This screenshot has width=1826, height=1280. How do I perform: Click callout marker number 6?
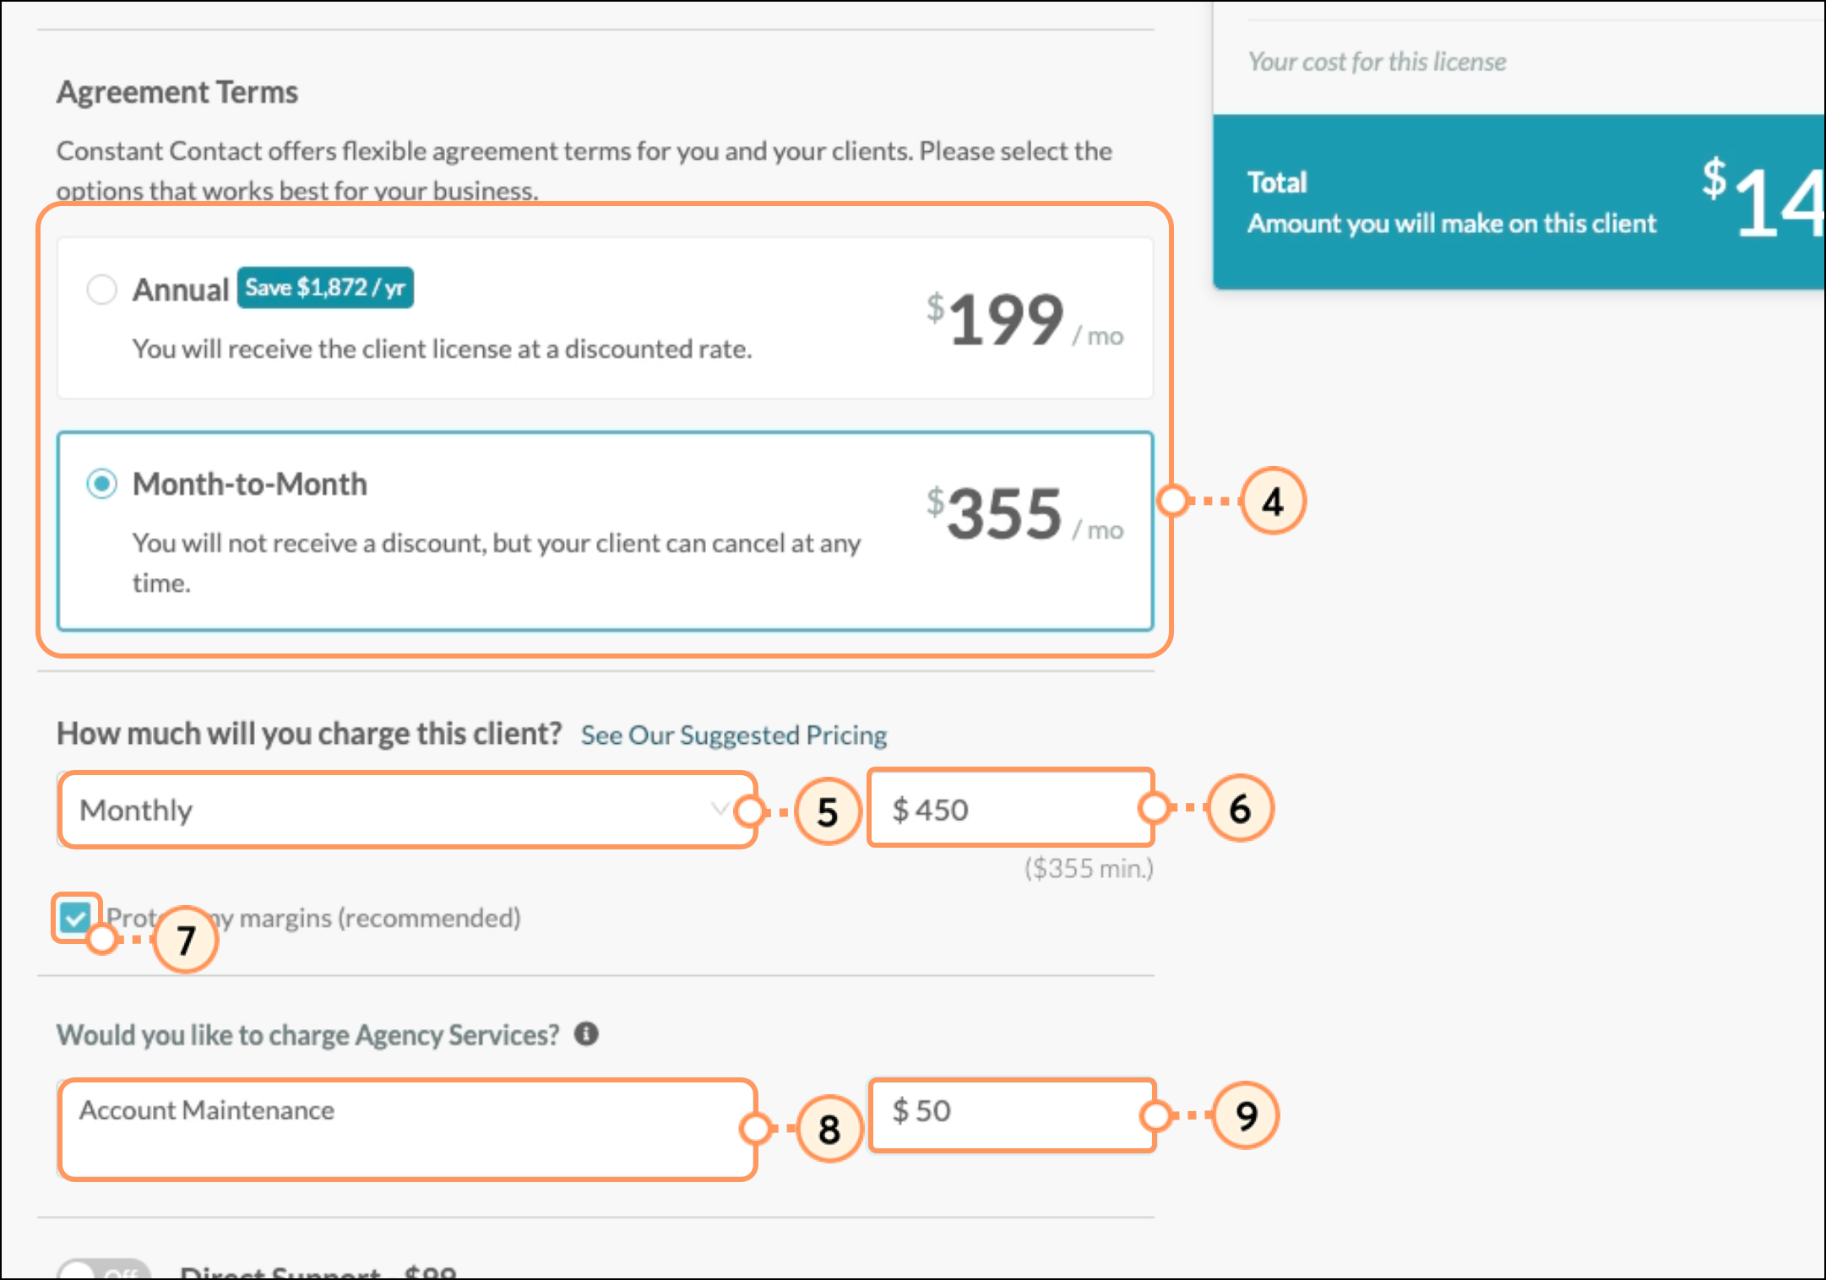click(1240, 808)
